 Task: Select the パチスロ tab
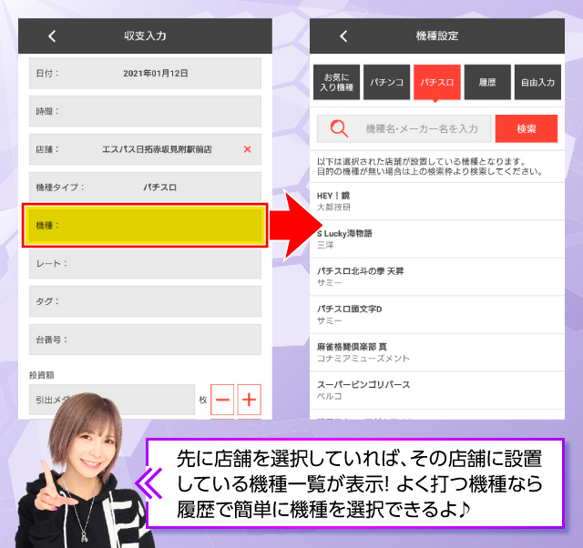click(438, 82)
